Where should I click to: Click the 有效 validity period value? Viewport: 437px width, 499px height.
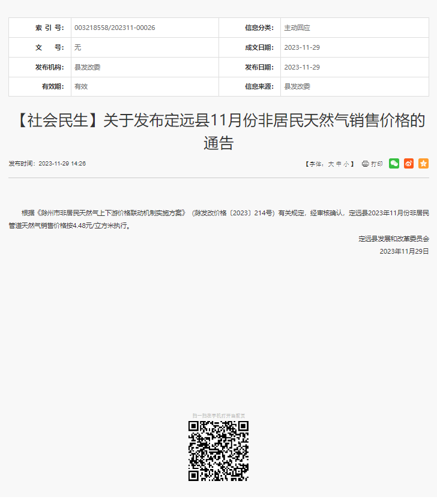point(81,86)
